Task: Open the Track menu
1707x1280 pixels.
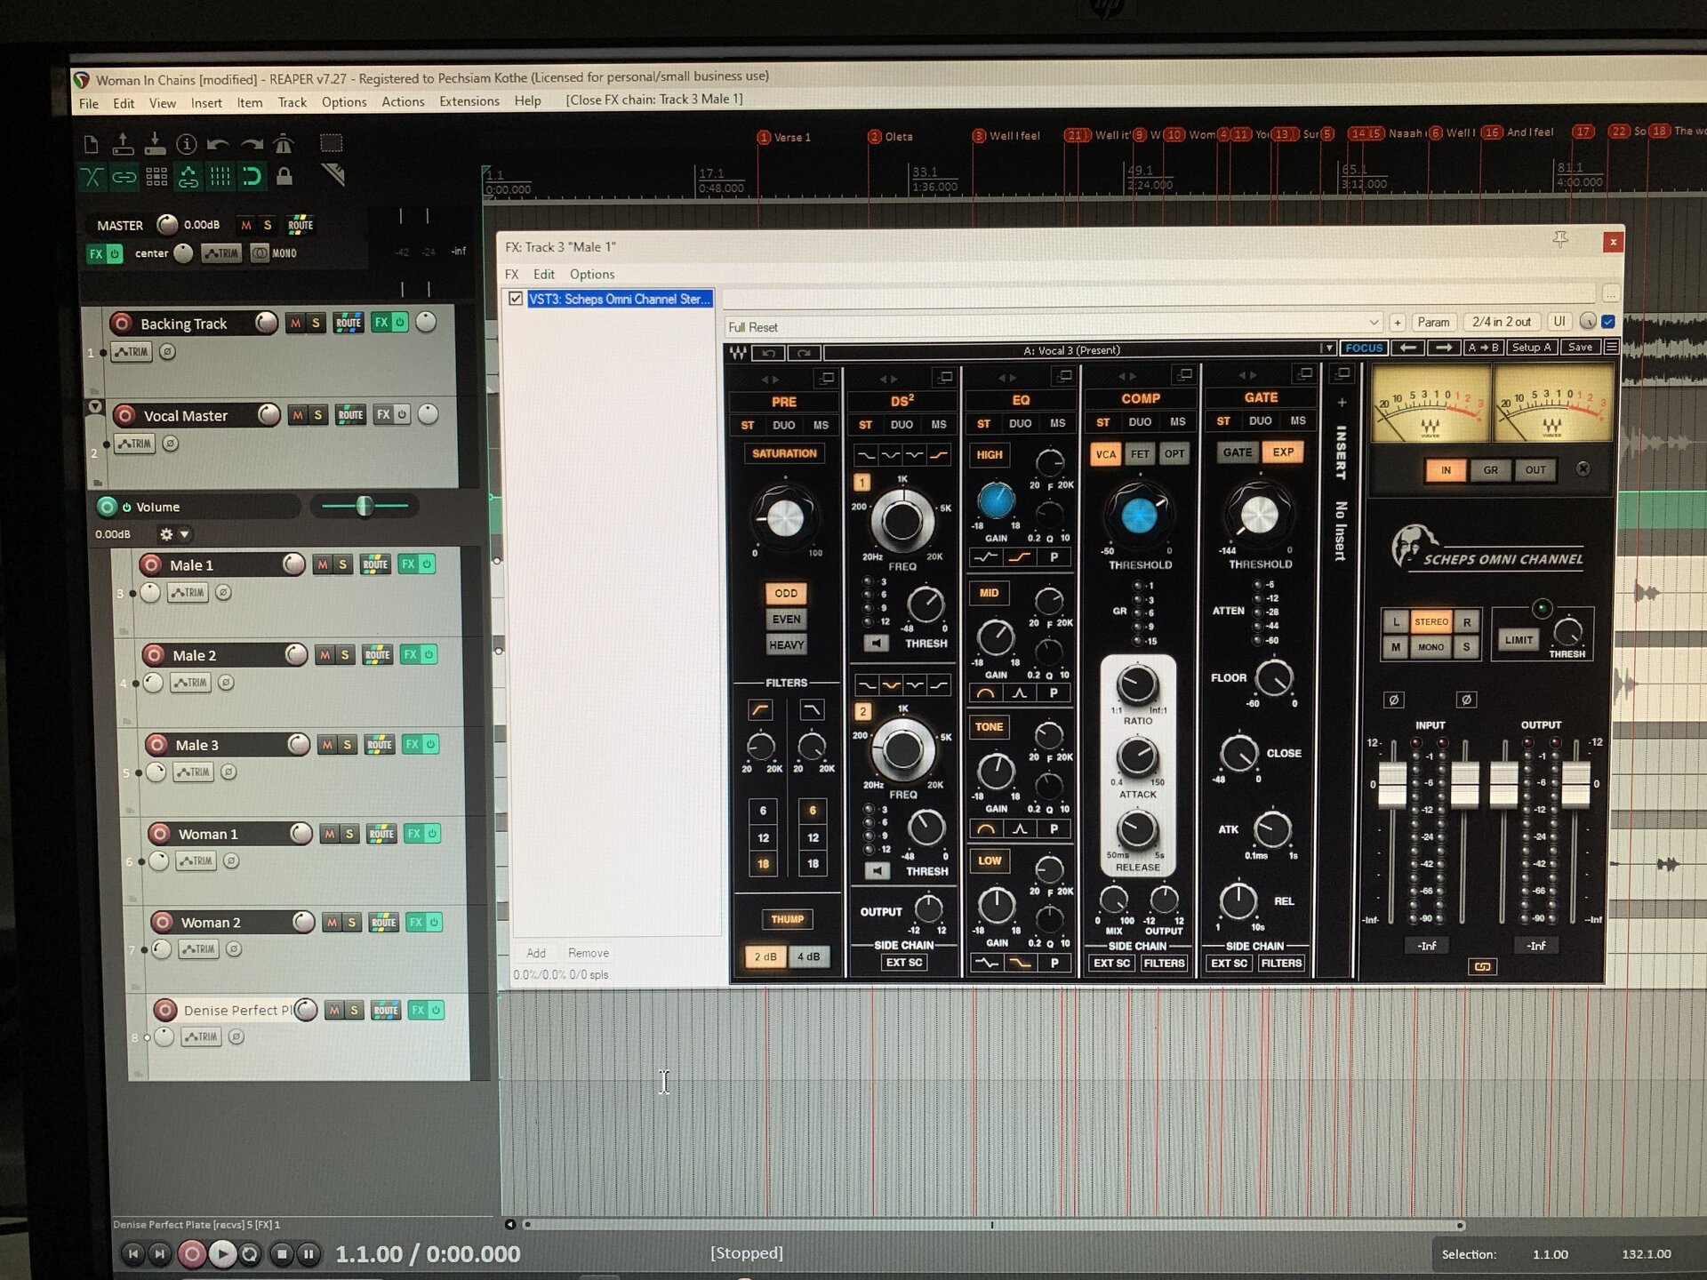Action: [x=292, y=102]
